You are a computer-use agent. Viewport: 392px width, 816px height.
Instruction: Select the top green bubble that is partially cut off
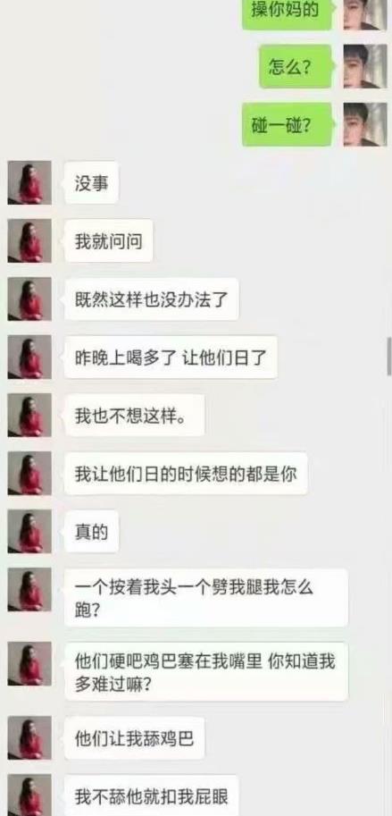point(287,14)
